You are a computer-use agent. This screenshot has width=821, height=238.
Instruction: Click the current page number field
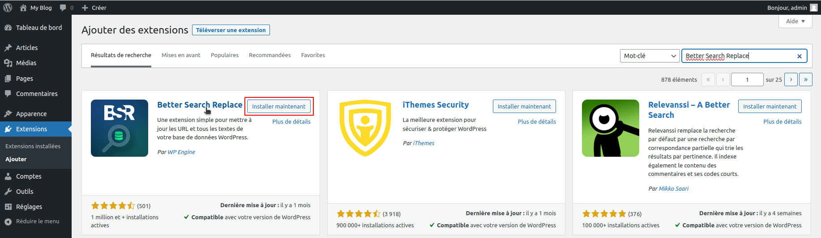pos(747,79)
